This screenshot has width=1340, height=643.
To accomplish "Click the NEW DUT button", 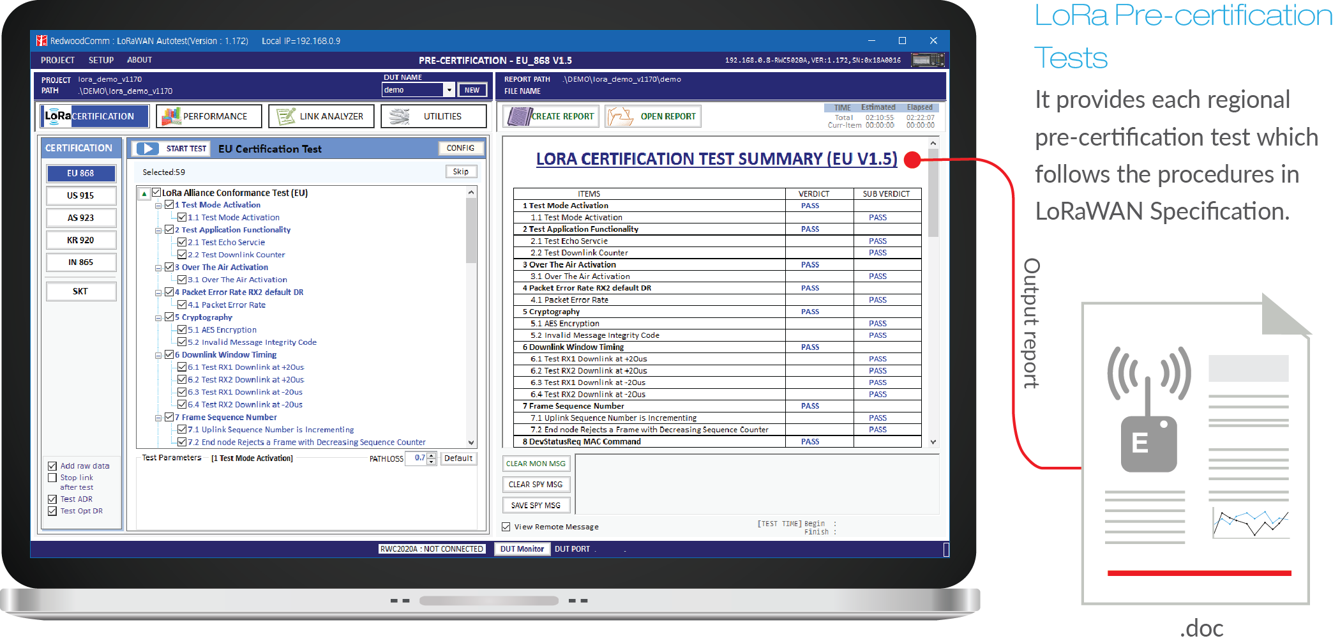I will [472, 90].
